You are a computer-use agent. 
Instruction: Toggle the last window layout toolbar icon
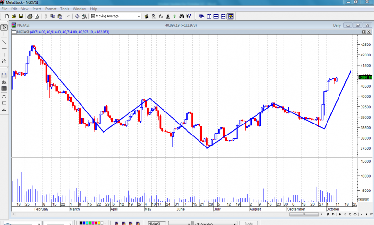(231, 16)
